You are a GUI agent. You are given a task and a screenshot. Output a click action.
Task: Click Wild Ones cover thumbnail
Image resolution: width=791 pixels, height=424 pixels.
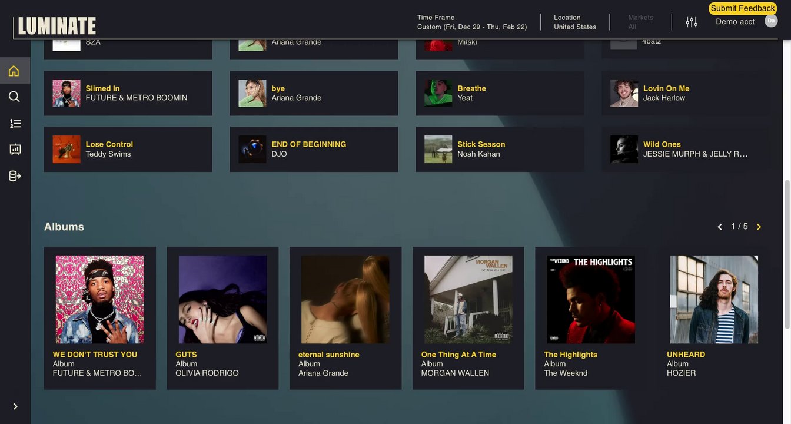pos(624,150)
